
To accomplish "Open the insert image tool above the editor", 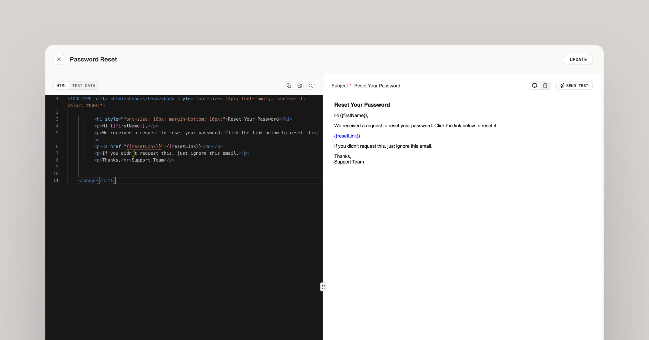I will pyautogui.click(x=299, y=86).
